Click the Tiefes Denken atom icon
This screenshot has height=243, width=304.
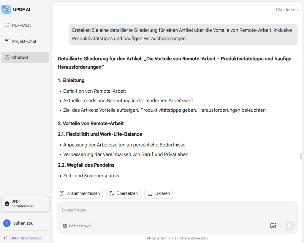[x=65, y=226]
